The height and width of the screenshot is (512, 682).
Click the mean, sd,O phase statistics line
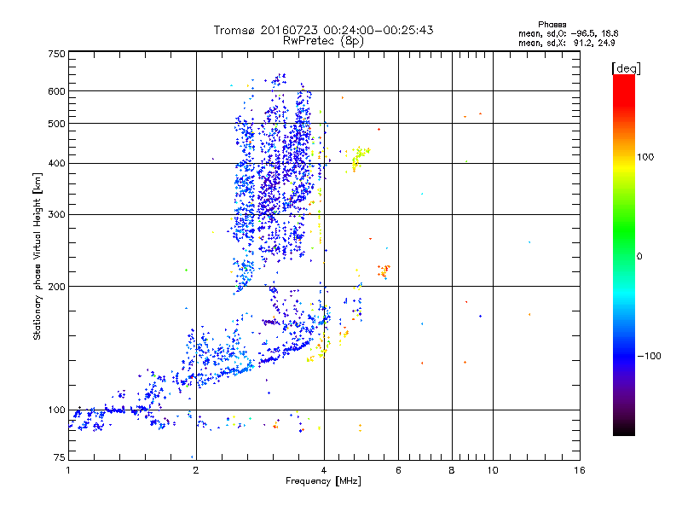click(569, 33)
